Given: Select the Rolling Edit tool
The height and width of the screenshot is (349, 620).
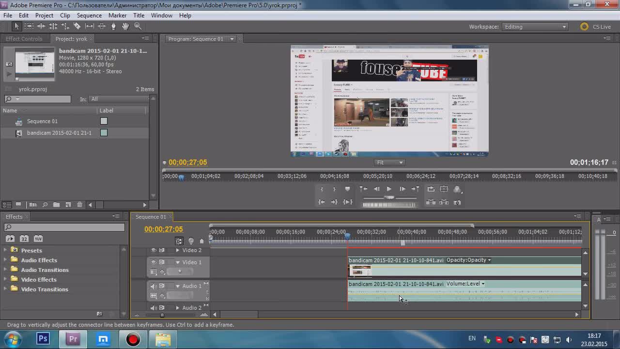Looking at the screenshot, I should click(x=53, y=26).
